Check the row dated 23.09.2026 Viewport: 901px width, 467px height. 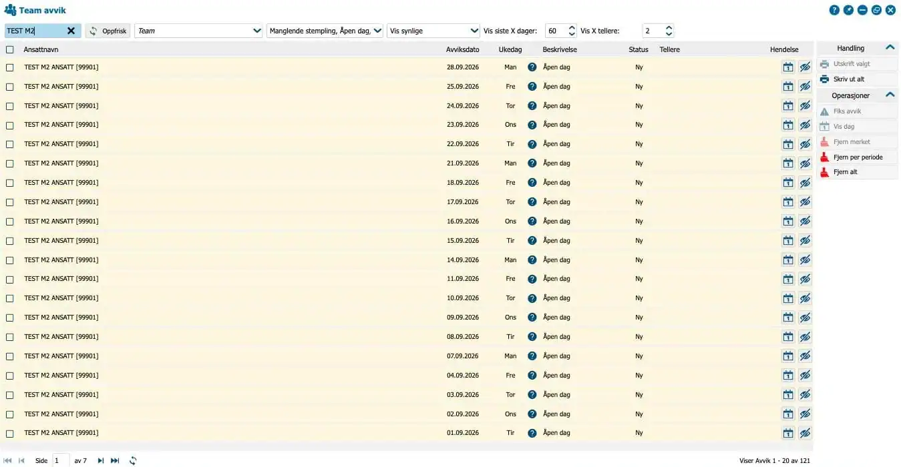click(10, 125)
